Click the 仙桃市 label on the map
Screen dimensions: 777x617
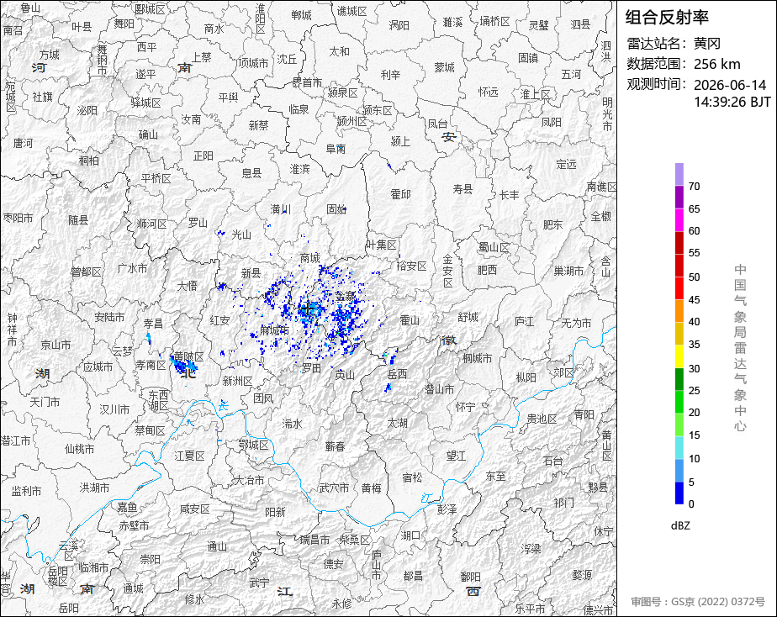coord(79,449)
